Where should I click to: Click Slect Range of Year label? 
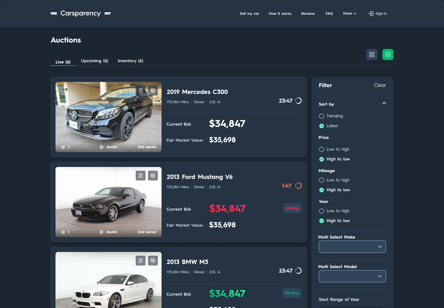click(339, 300)
